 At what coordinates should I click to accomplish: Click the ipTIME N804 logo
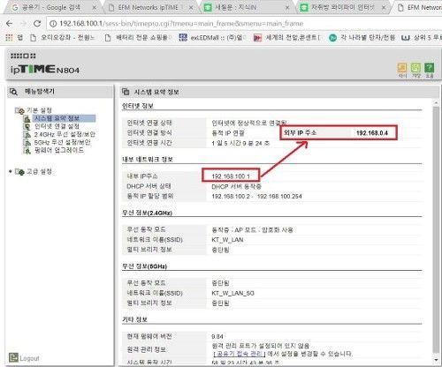tap(45, 70)
